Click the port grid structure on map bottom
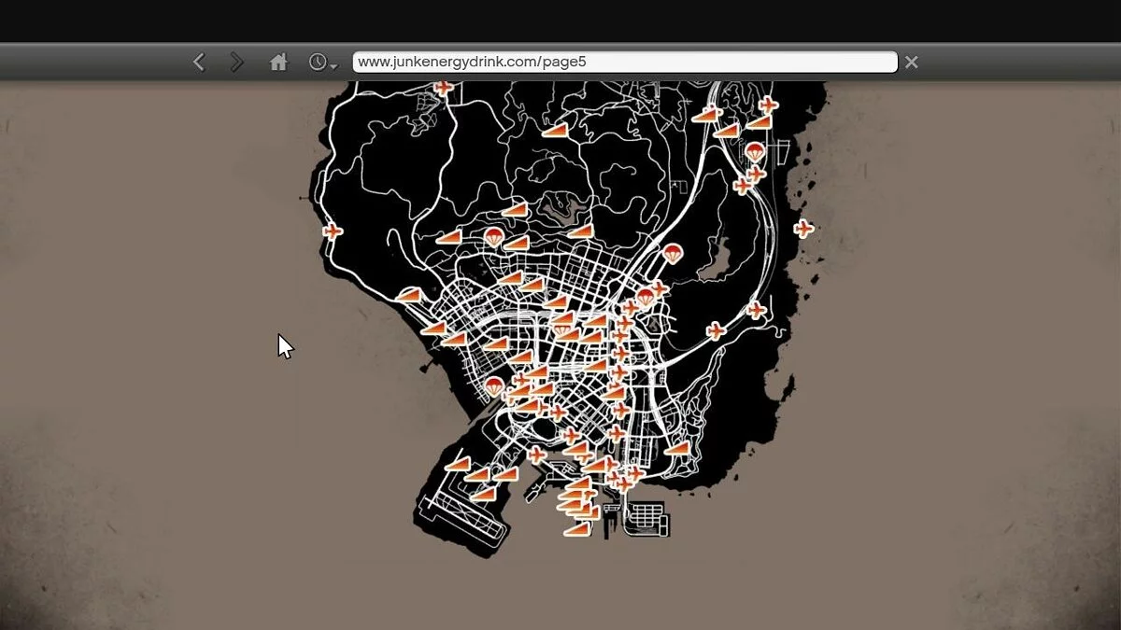 (x=649, y=518)
